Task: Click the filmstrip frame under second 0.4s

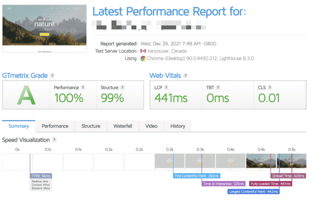Action: pos(261,162)
